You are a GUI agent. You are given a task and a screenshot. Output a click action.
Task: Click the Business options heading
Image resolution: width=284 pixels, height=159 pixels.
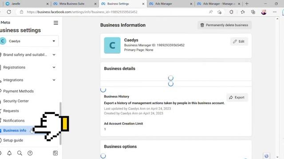(x=120, y=147)
